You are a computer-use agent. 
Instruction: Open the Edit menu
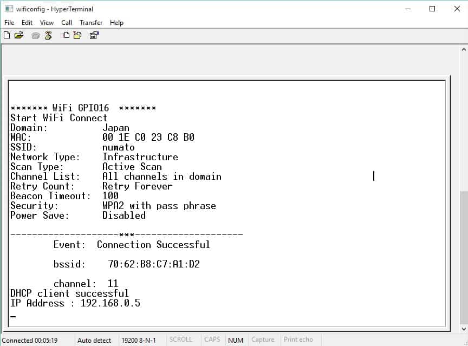(x=27, y=23)
